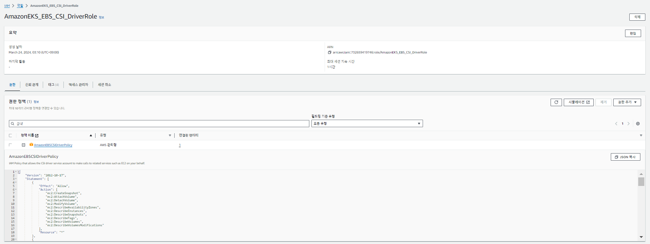This screenshot has width=650, height=244.
Task: Focus the policy 검색 search field
Action: (159, 124)
